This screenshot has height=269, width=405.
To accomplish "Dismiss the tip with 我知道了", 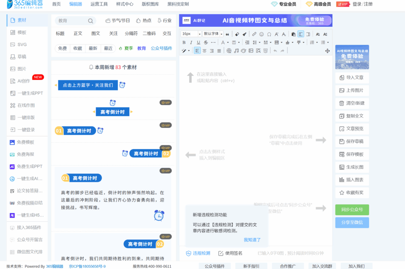I will (252, 240).
